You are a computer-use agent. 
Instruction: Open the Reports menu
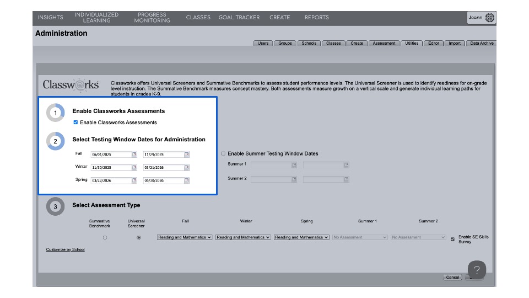[316, 18]
